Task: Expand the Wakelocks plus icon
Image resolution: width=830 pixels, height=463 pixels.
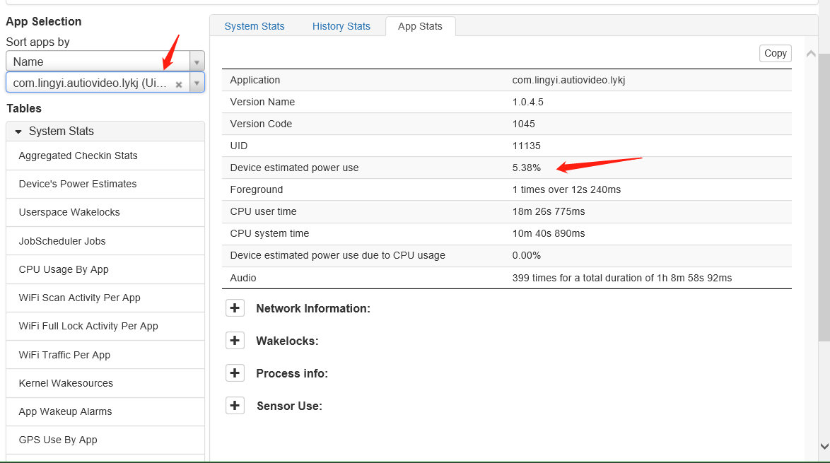Action: 235,340
